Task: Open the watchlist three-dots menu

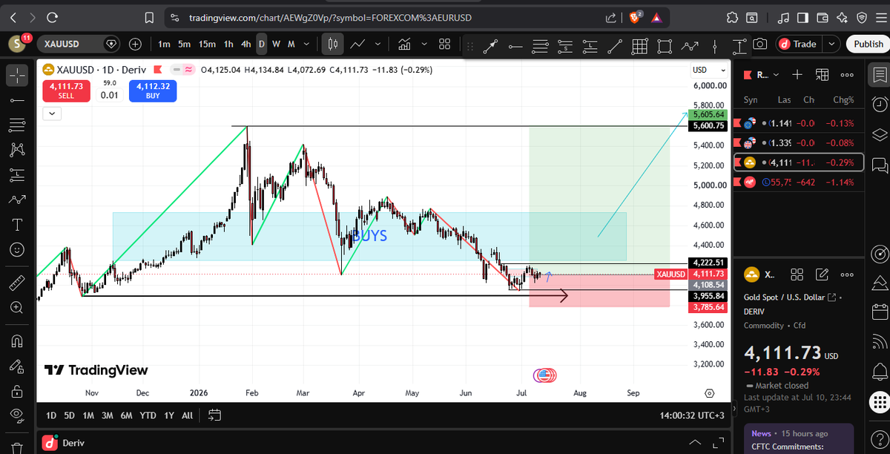Action: tap(847, 75)
